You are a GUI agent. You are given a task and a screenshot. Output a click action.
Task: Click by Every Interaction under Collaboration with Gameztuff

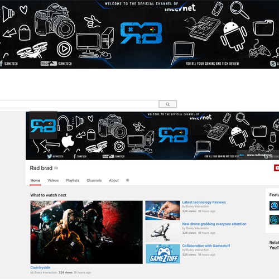[x=195, y=250]
